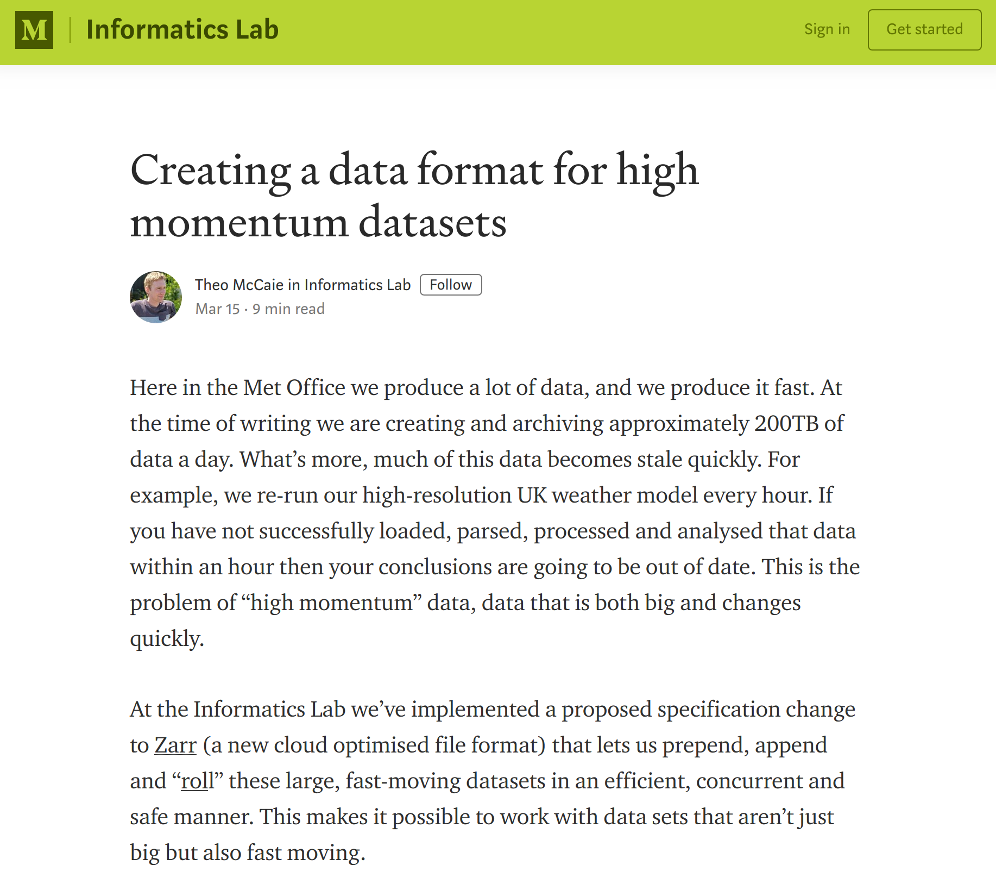Click the Sign in link
This screenshot has width=996, height=878.
tap(827, 29)
